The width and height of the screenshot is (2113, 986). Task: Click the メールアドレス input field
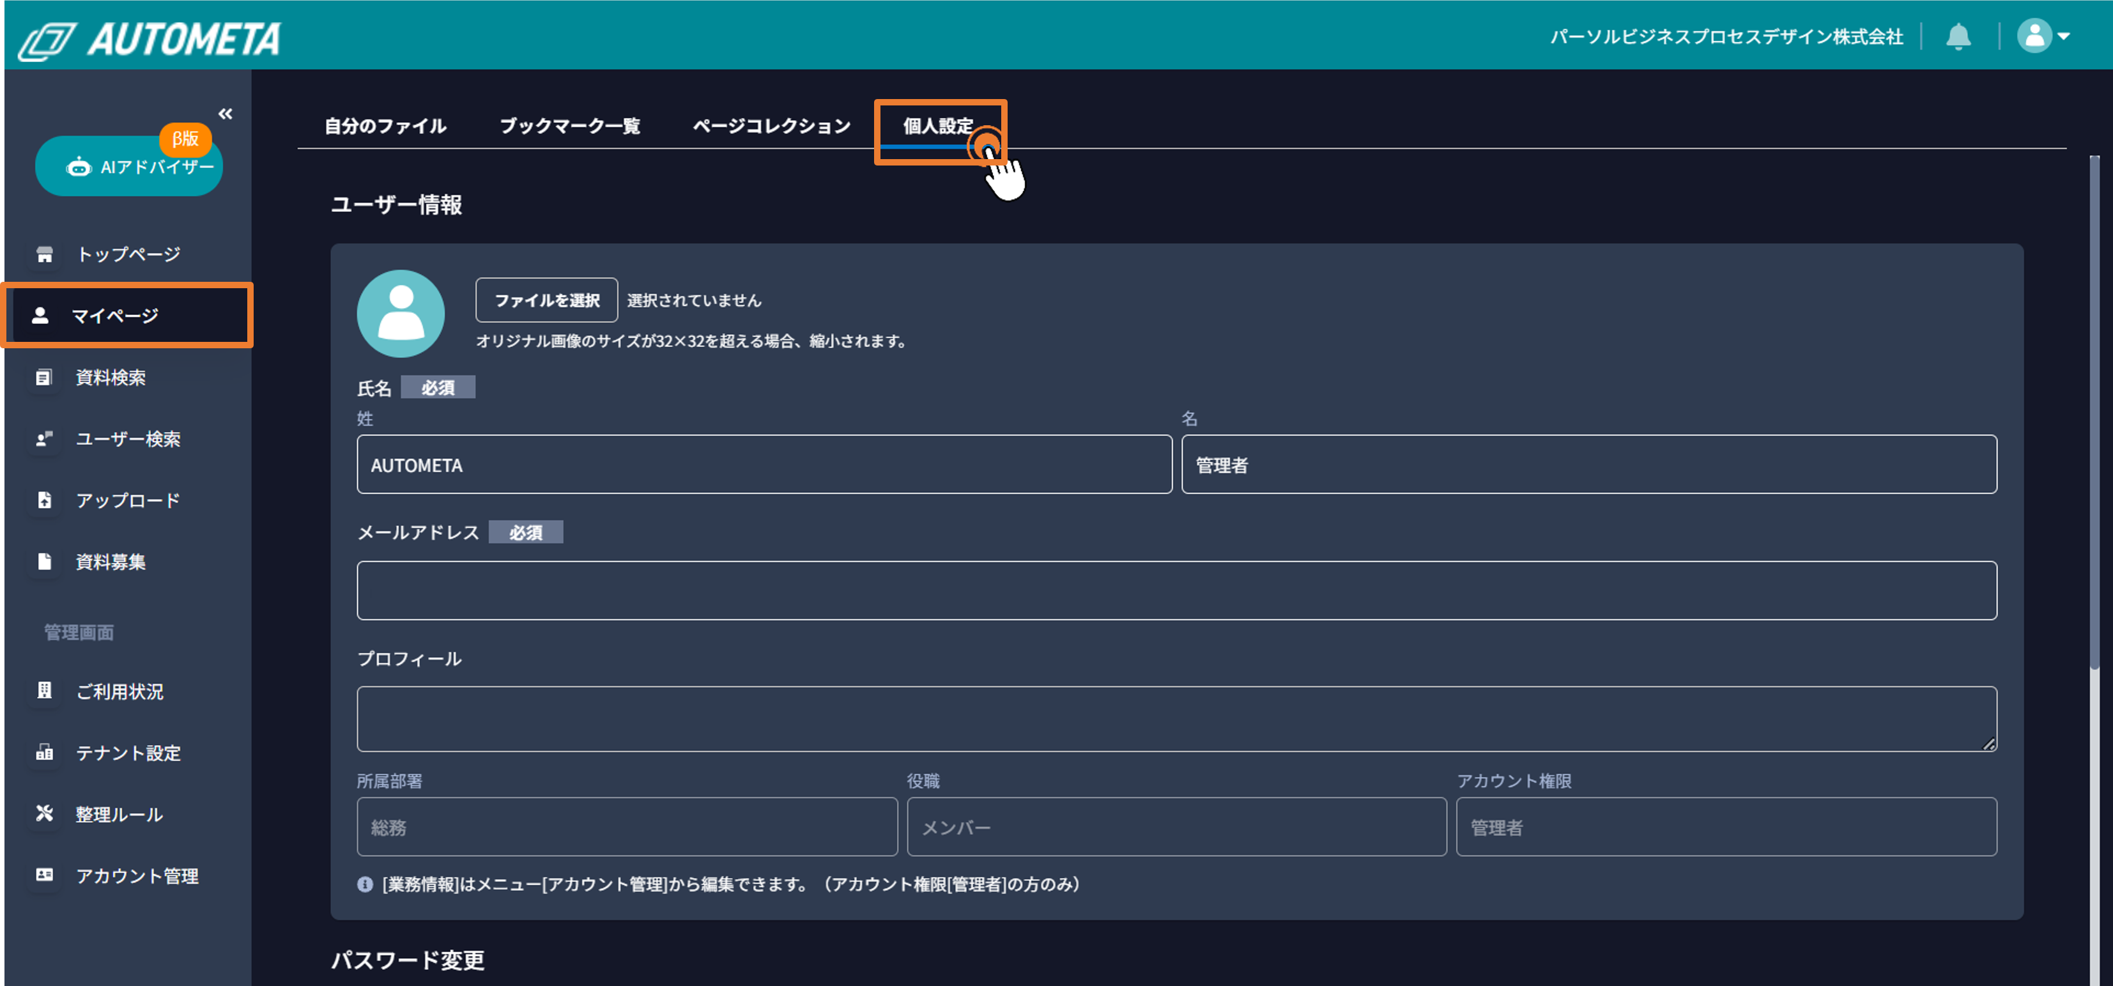[1176, 590]
